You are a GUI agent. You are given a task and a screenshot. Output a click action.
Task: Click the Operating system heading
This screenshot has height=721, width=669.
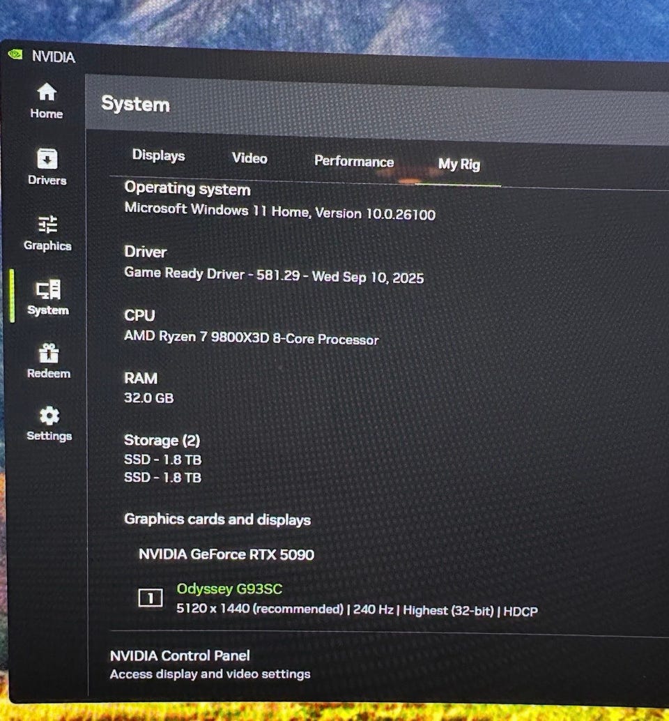(x=187, y=188)
